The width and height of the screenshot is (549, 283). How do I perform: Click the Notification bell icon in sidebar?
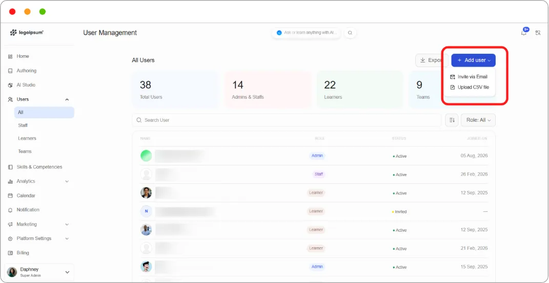(x=10, y=210)
